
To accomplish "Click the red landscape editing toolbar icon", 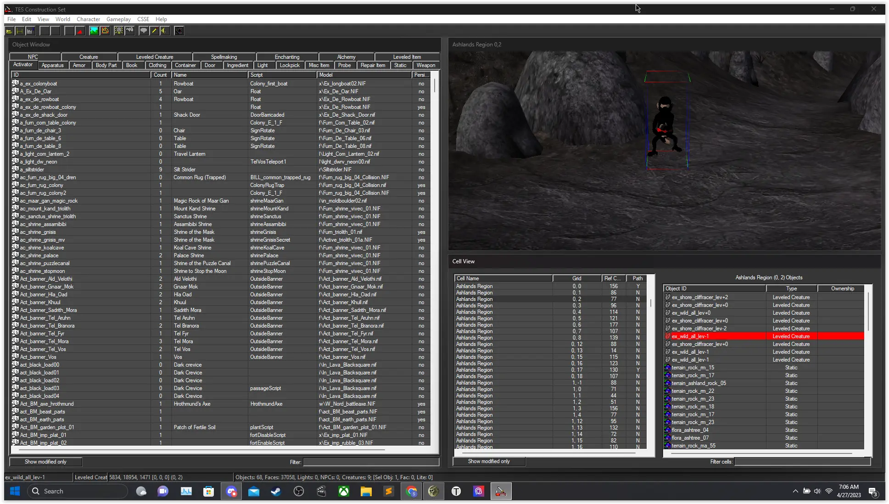I will [80, 31].
